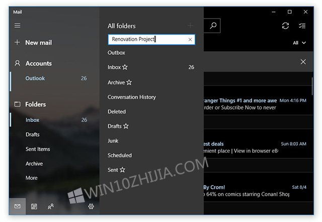Toggle favorite star on Archive folder
Screen dimensions: 322x222
pos(129,82)
